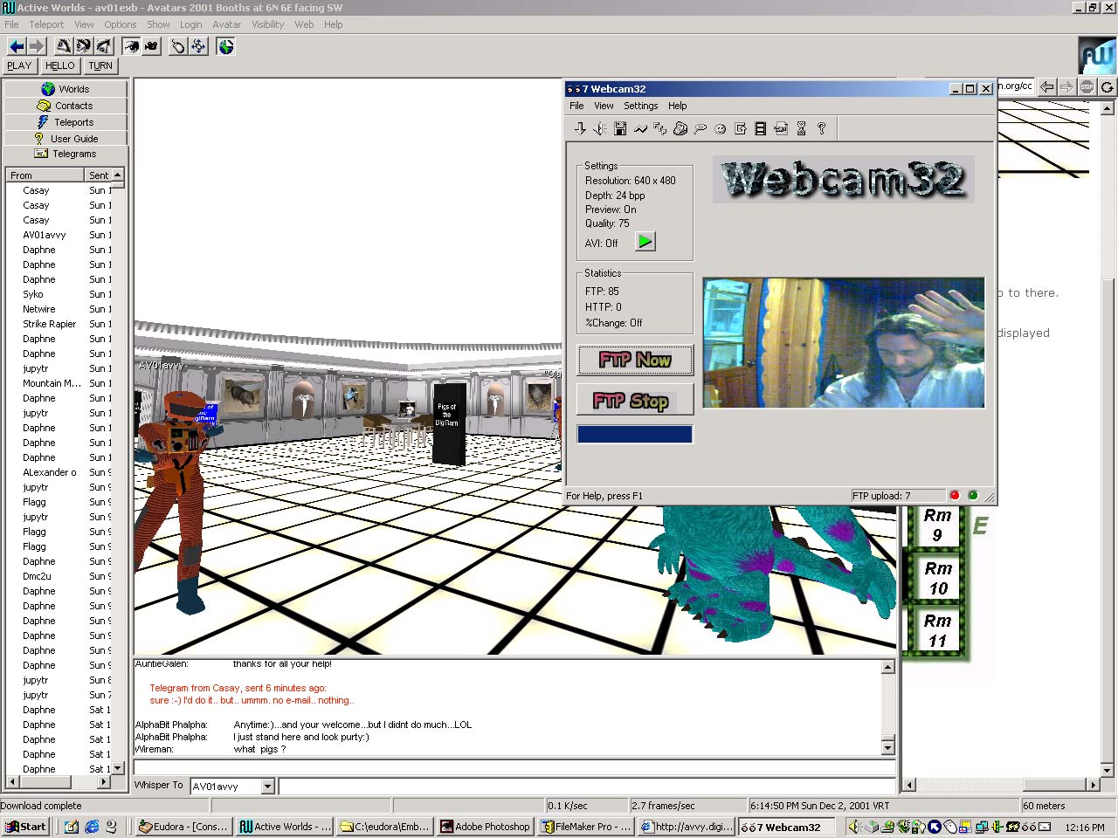Open the Avatar menu in Active Worlds
The height and width of the screenshot is (838, 1118).
pos(226,24)
